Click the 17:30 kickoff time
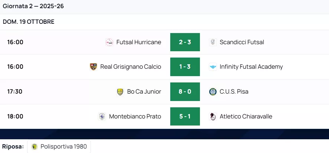The height and width of the screenshot is (153, 329). pyautogui.click(x=15, y=92)
